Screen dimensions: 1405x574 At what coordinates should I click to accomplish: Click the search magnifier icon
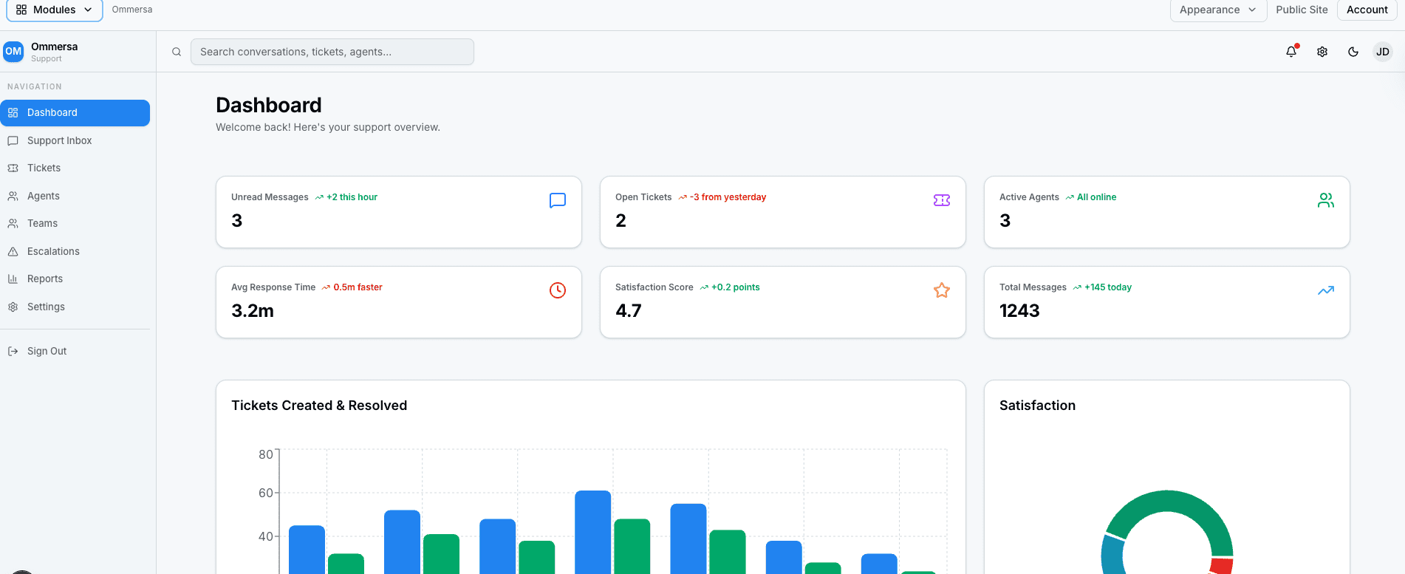[177, 52]
